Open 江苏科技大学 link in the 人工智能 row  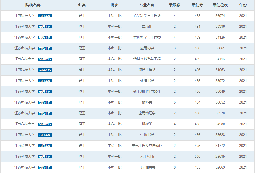coord(25,156)
